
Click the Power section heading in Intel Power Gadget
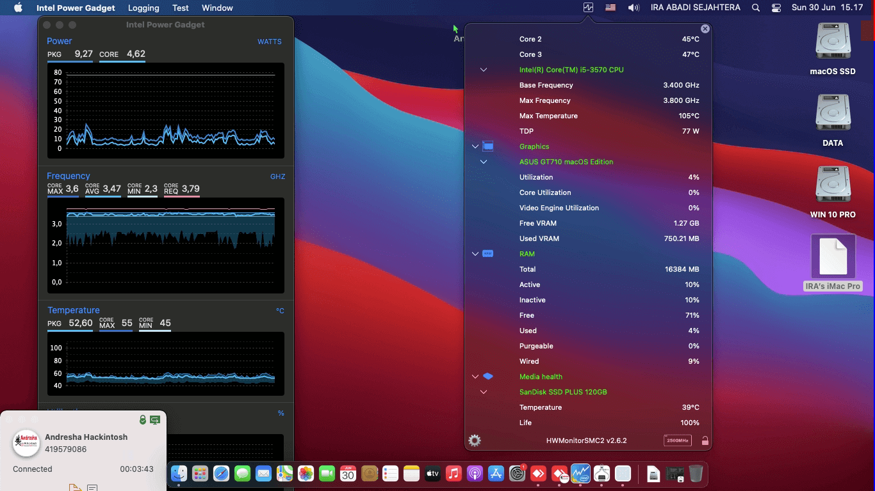click(x=60, y=41)
